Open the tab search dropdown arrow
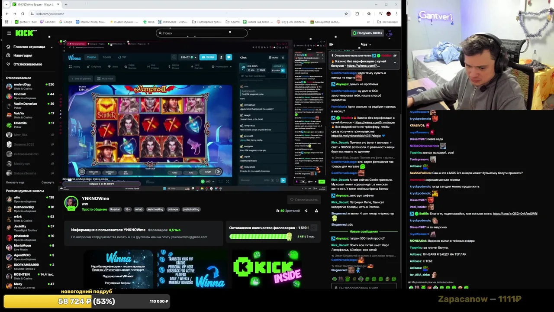554x312 pixels. click(x=6, y=4)
